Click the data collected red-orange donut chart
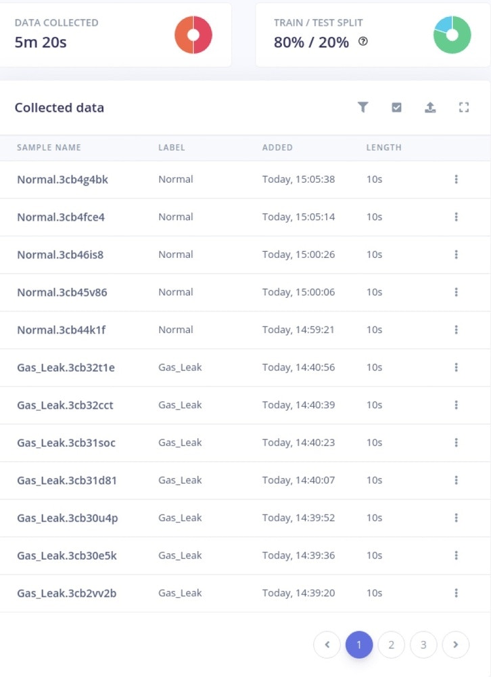The width and height of the screenshot is (491, 677). point(193,35)
